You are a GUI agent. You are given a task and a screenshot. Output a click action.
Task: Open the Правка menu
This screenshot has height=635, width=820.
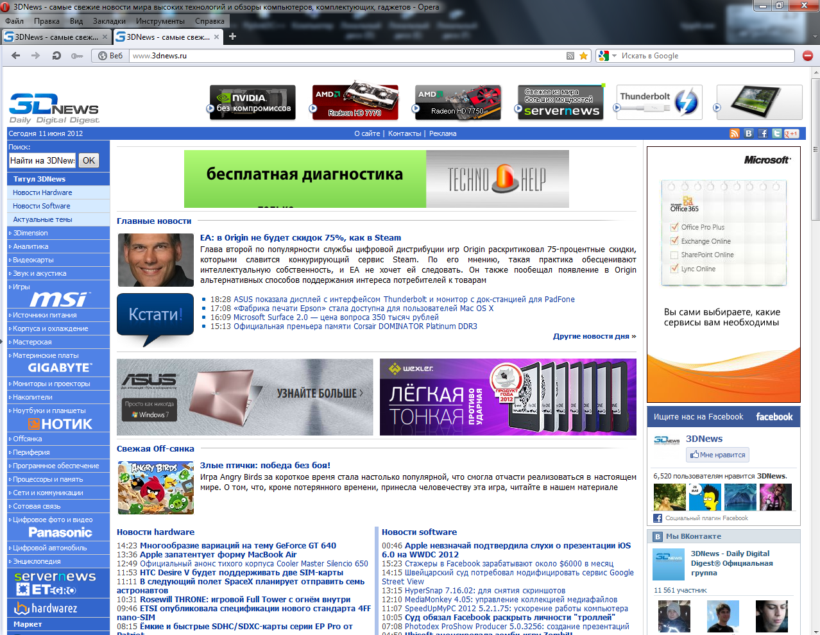click(47, 21)
